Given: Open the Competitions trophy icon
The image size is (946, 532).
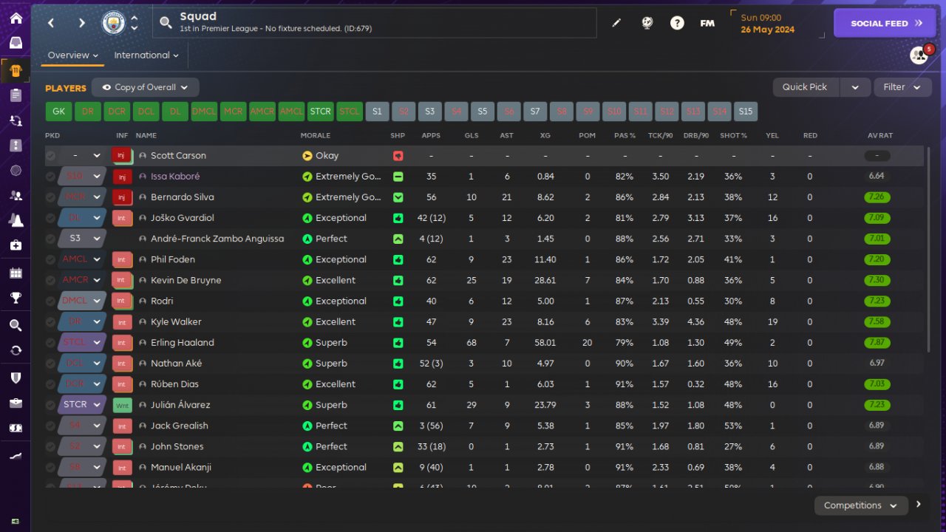Looking at the screenshot, I should [16, 298].
